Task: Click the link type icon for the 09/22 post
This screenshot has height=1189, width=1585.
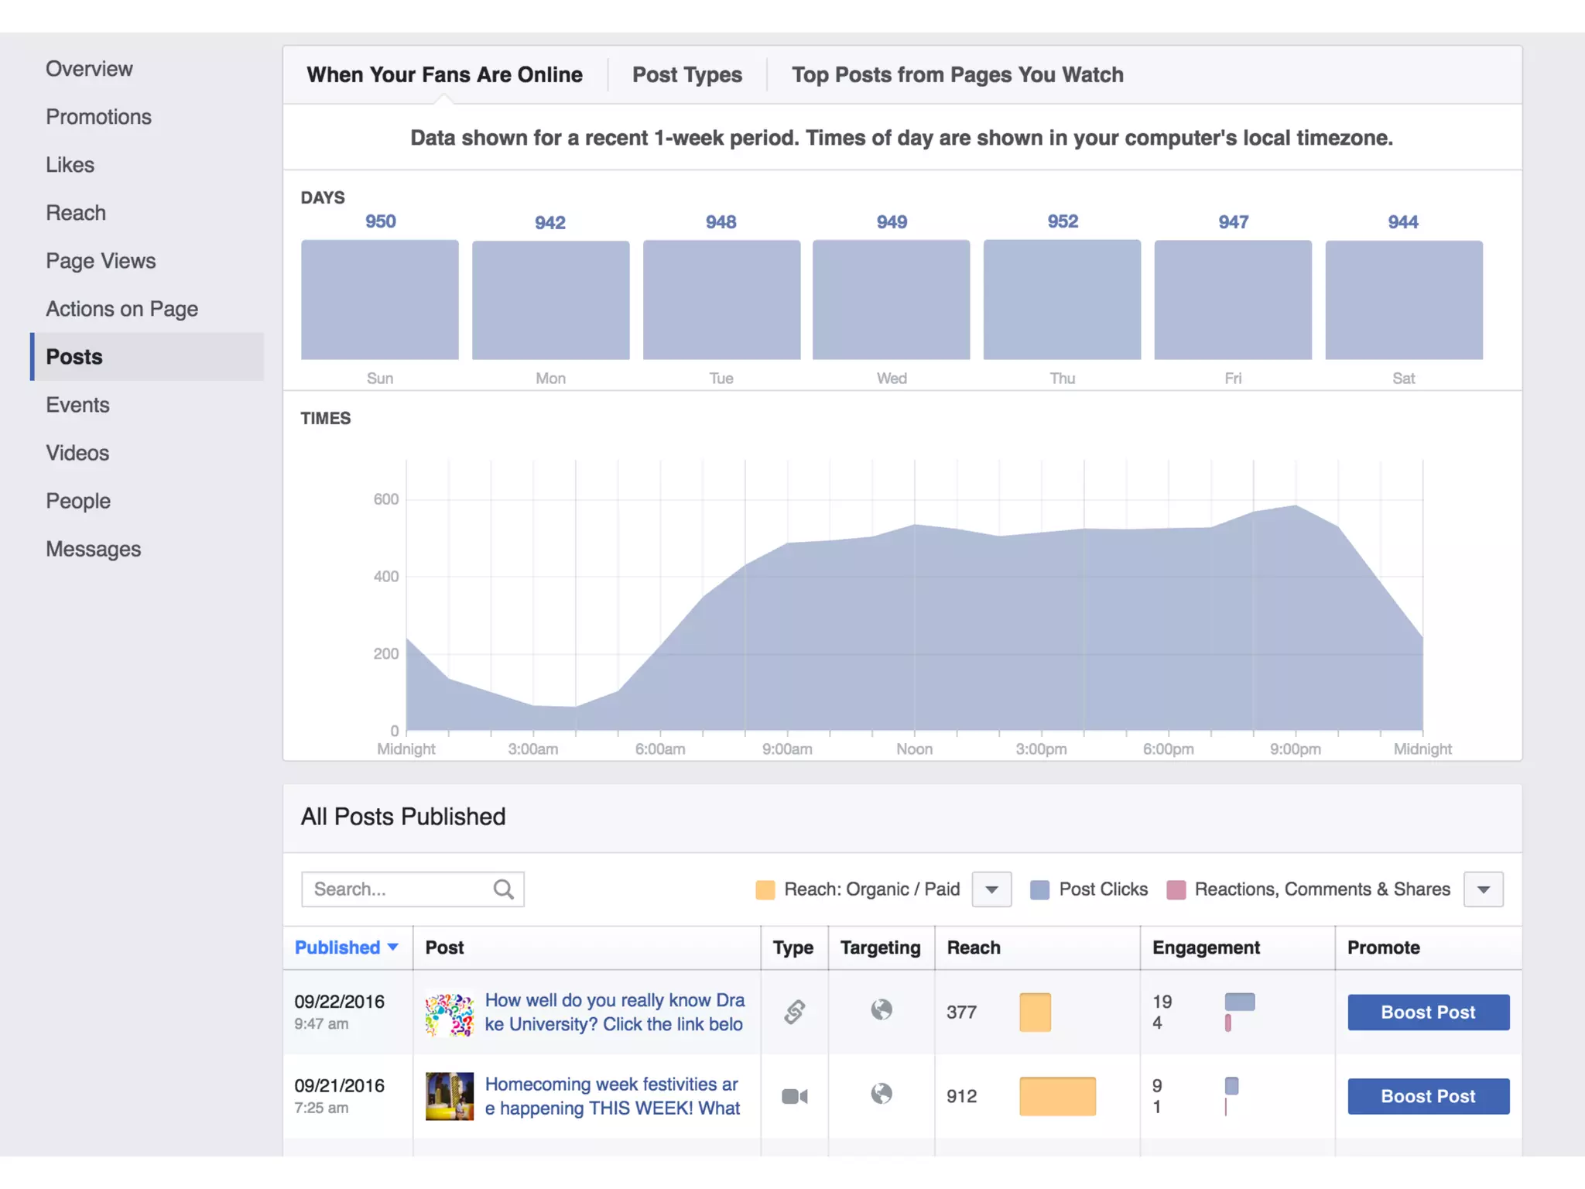Action: pos(795,1012)
